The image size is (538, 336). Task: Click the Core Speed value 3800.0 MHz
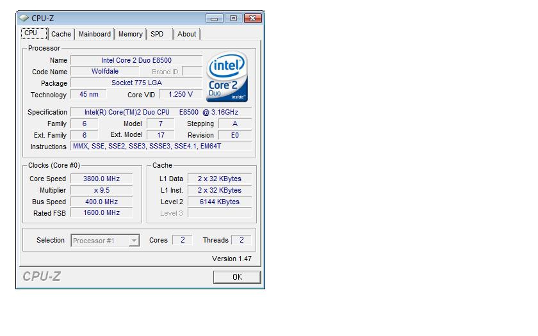click(102, 179)
